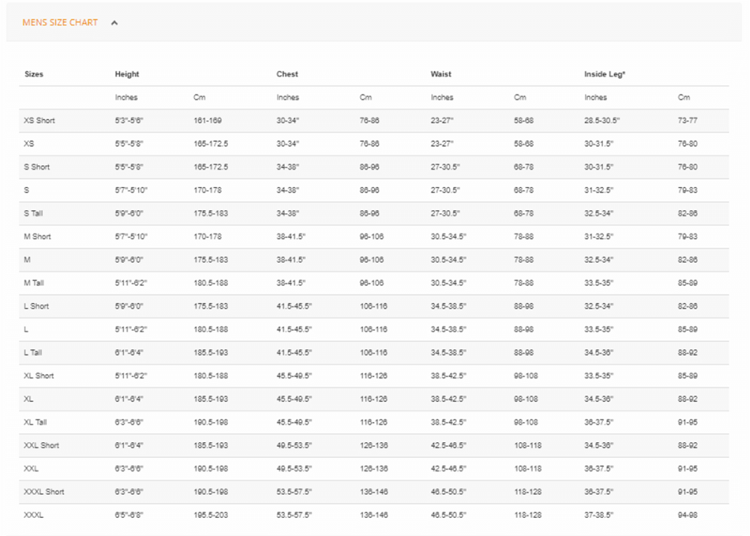
Task: Click the Cm subheader under Chest
Action: 366,97
